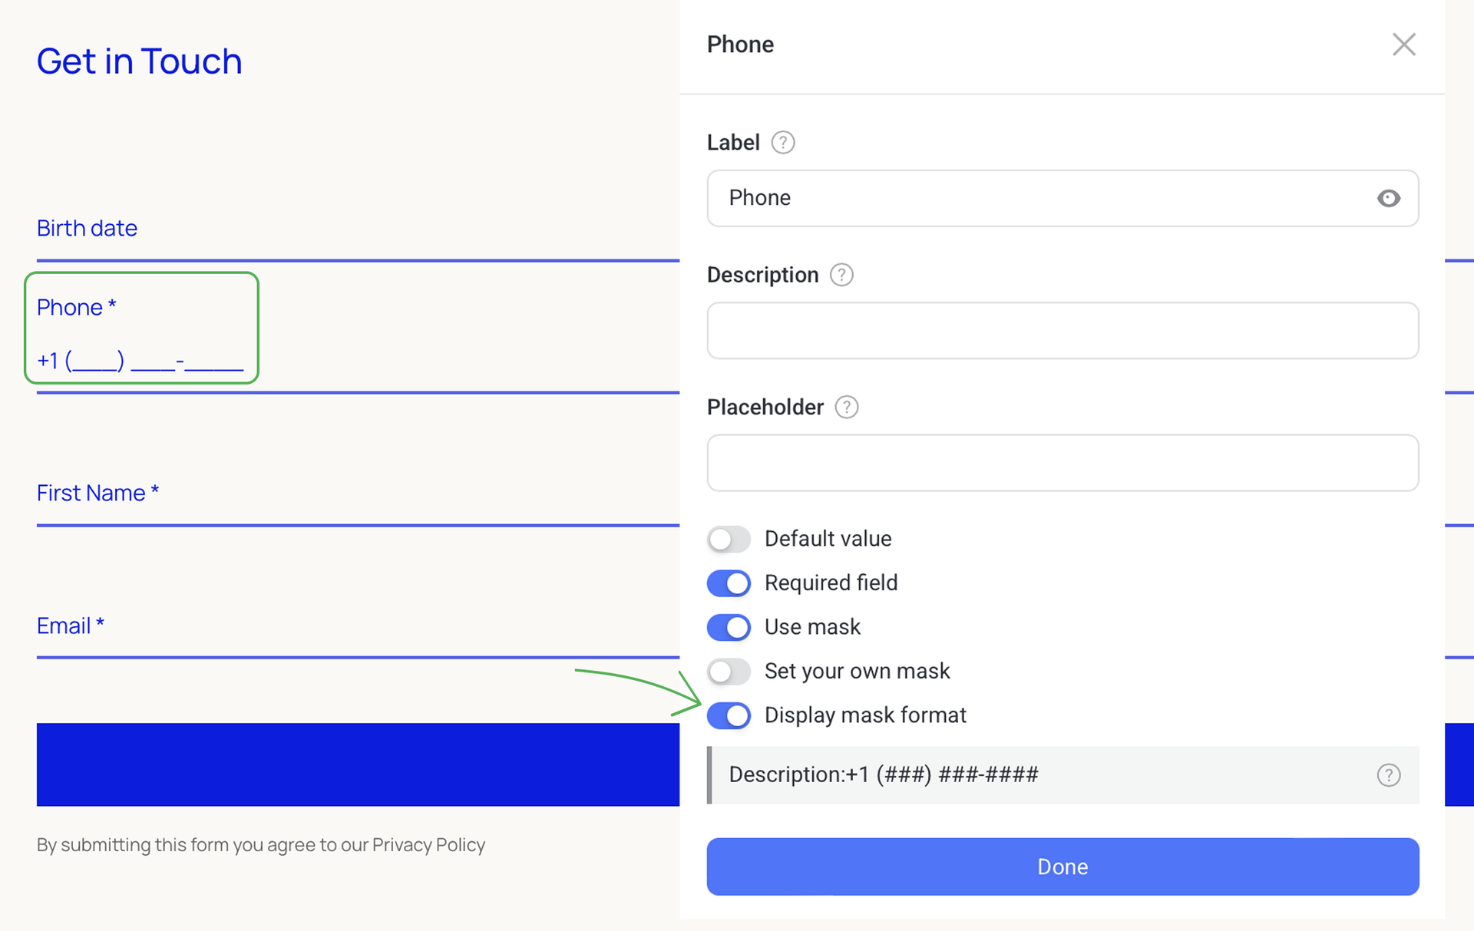Viewport: 1474px width, 931px height.
Task: Click the Label text input containing Phone
Action: [1044, 199]
